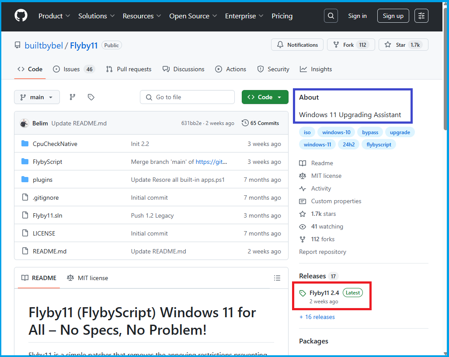Image resolution: width=449 pixels, height=357 pixels.
Task: Click the Flyby11 repository name
Action: pyautogui.click(x=84, y=45)
